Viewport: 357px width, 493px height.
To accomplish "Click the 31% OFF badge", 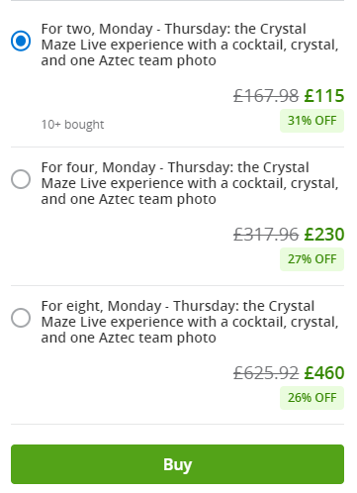I will pos(312,121).
